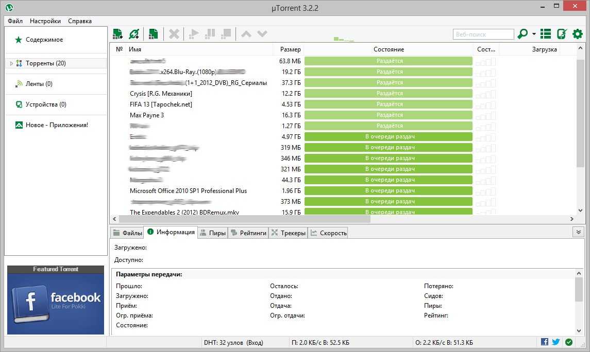Open the uTorrent Remote toolbar icon

(x=562, y=34)
